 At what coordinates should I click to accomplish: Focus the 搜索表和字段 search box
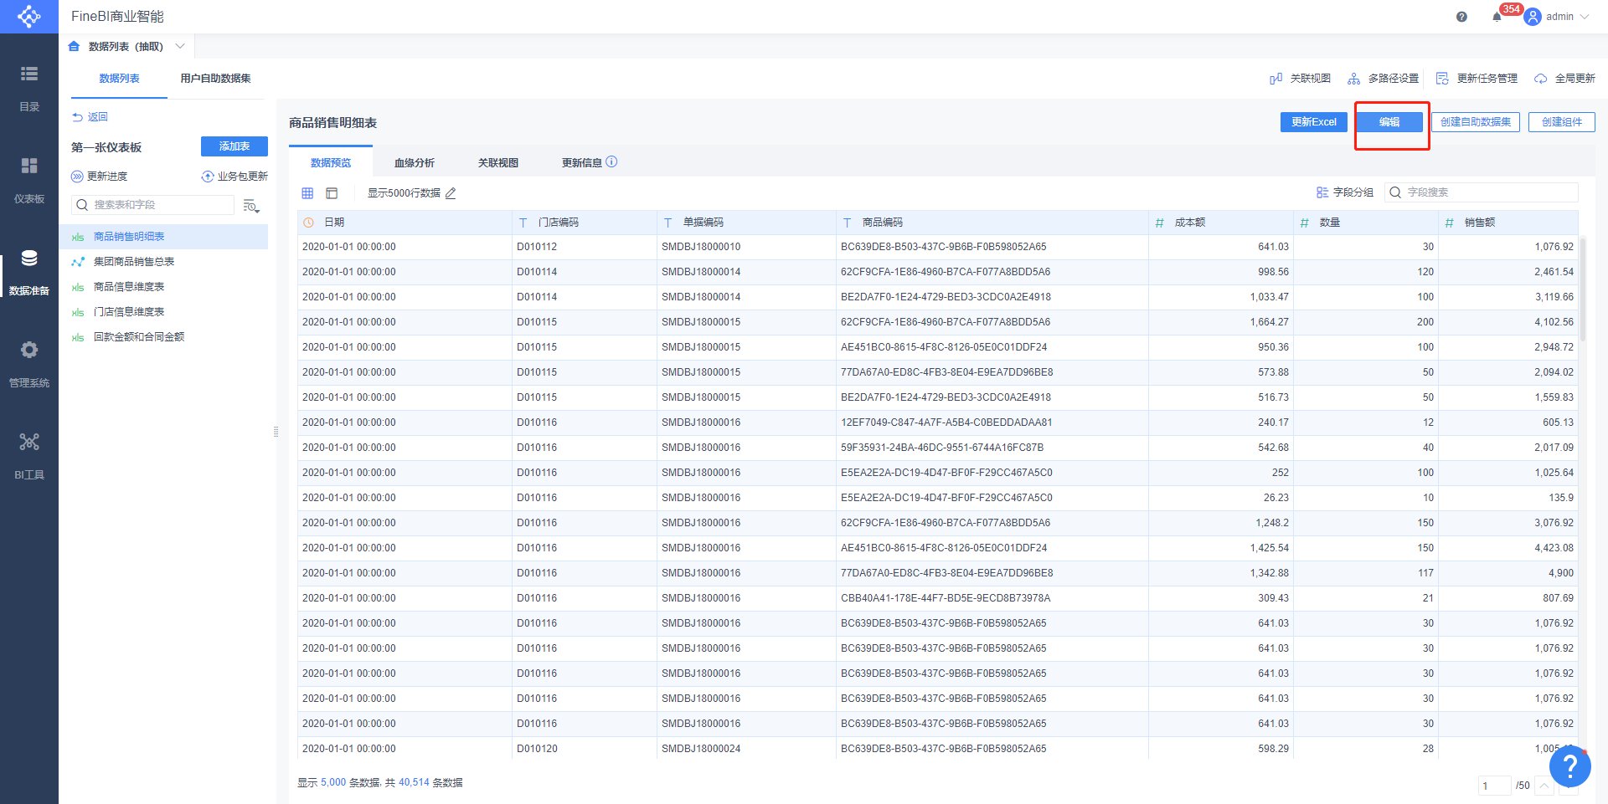tap(152, 205)
